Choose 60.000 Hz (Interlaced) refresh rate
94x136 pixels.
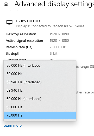(40, 99)
